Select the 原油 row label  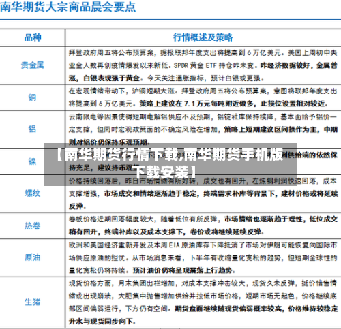pyautogui.click(x=33, y=257)
